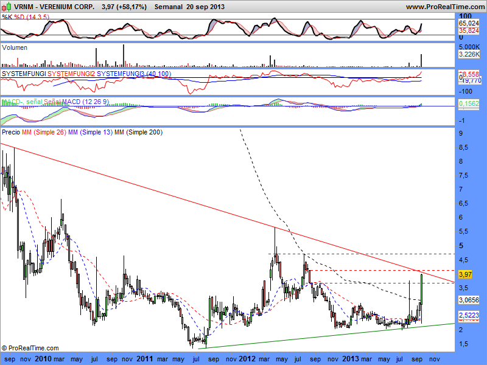Click the 35,824 stochastic value box
This screenshot has height=365, width=487.
pos(469,30)
